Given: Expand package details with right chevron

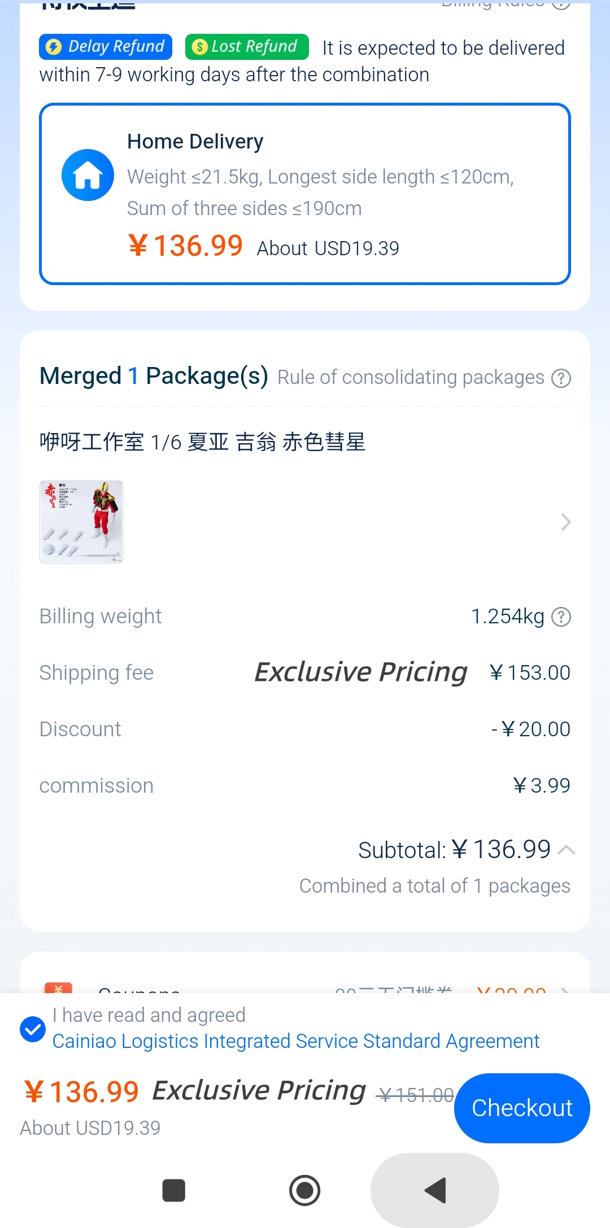Looking at the screenshot, I should [x=565, y=522].
